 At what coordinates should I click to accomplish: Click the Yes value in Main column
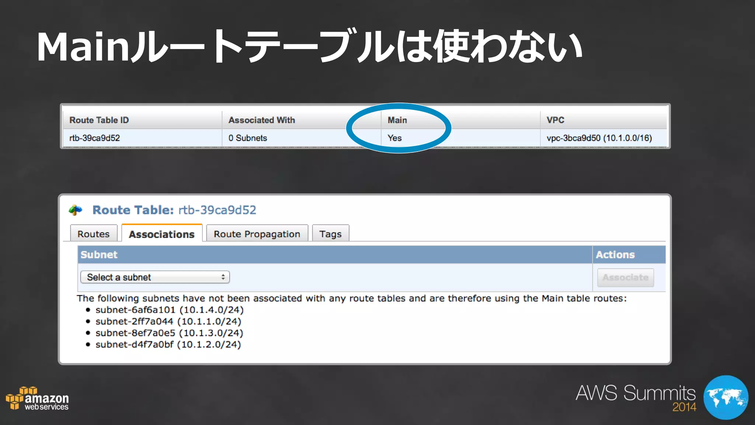click(394, 138)
